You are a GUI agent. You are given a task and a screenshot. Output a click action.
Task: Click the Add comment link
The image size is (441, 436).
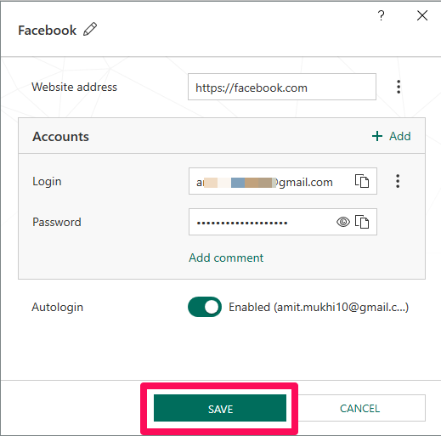click(226, 258)
